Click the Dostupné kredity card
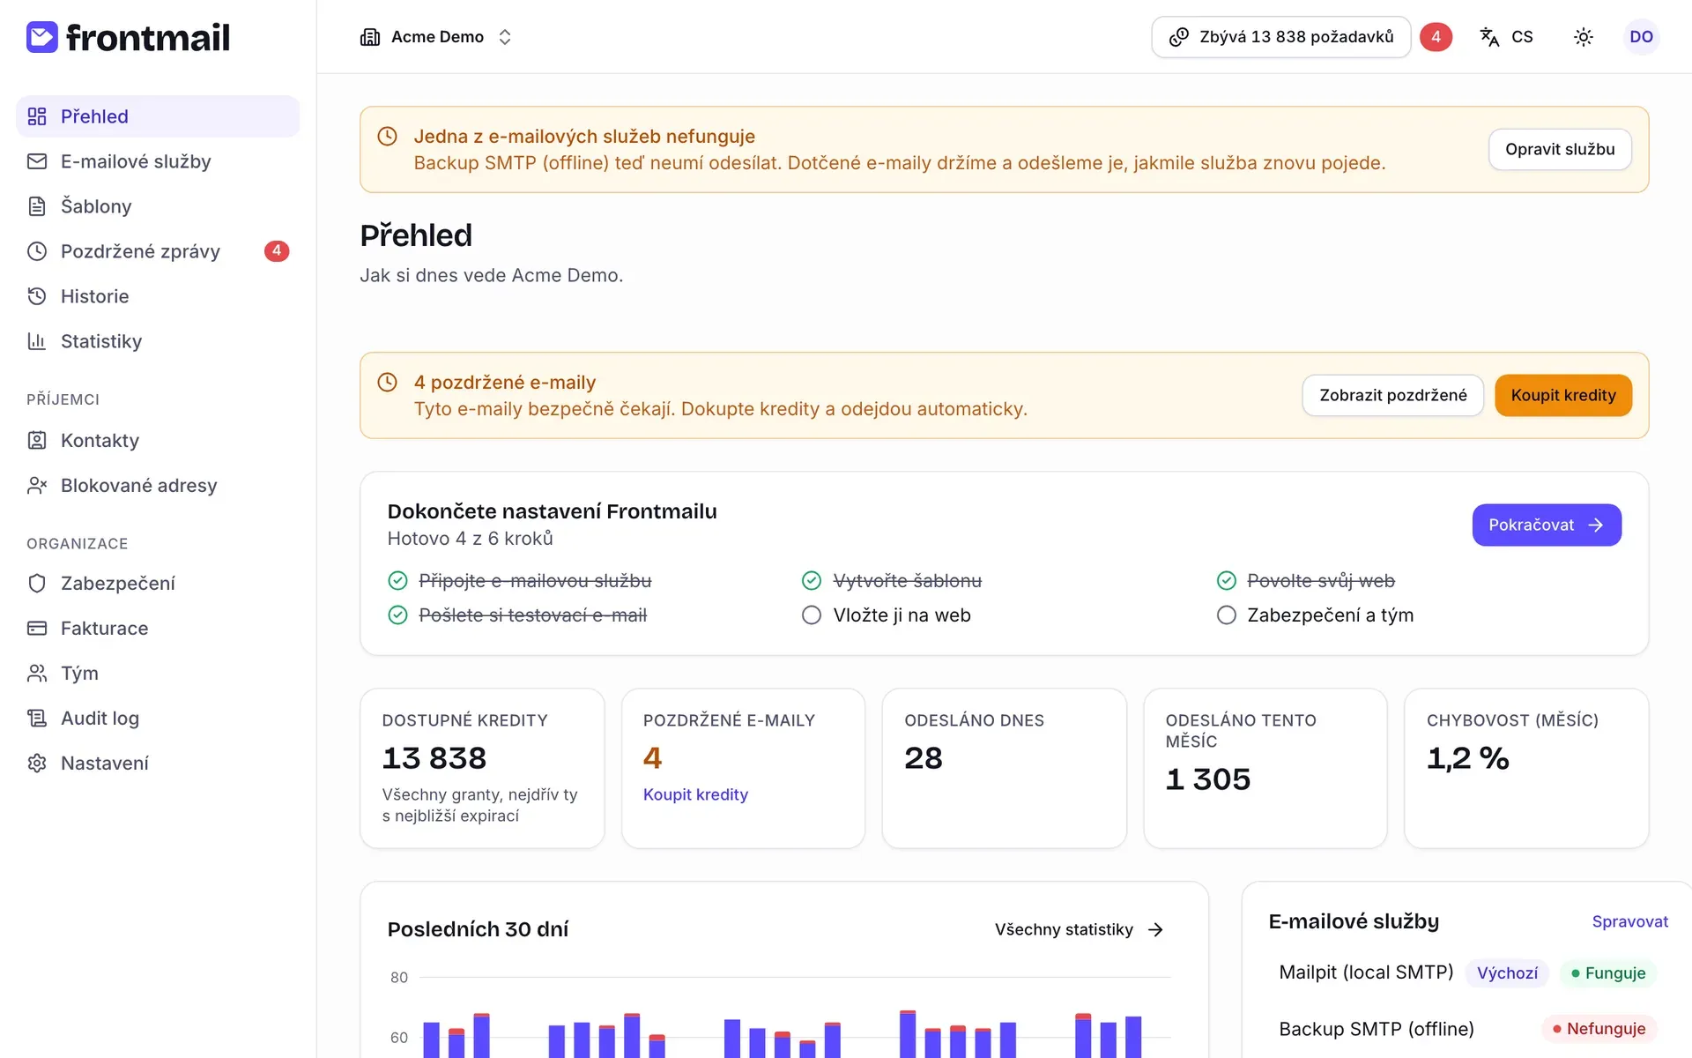This screenshot has width=1692, height=1058. pyautogui.click(x=482, y=768)
